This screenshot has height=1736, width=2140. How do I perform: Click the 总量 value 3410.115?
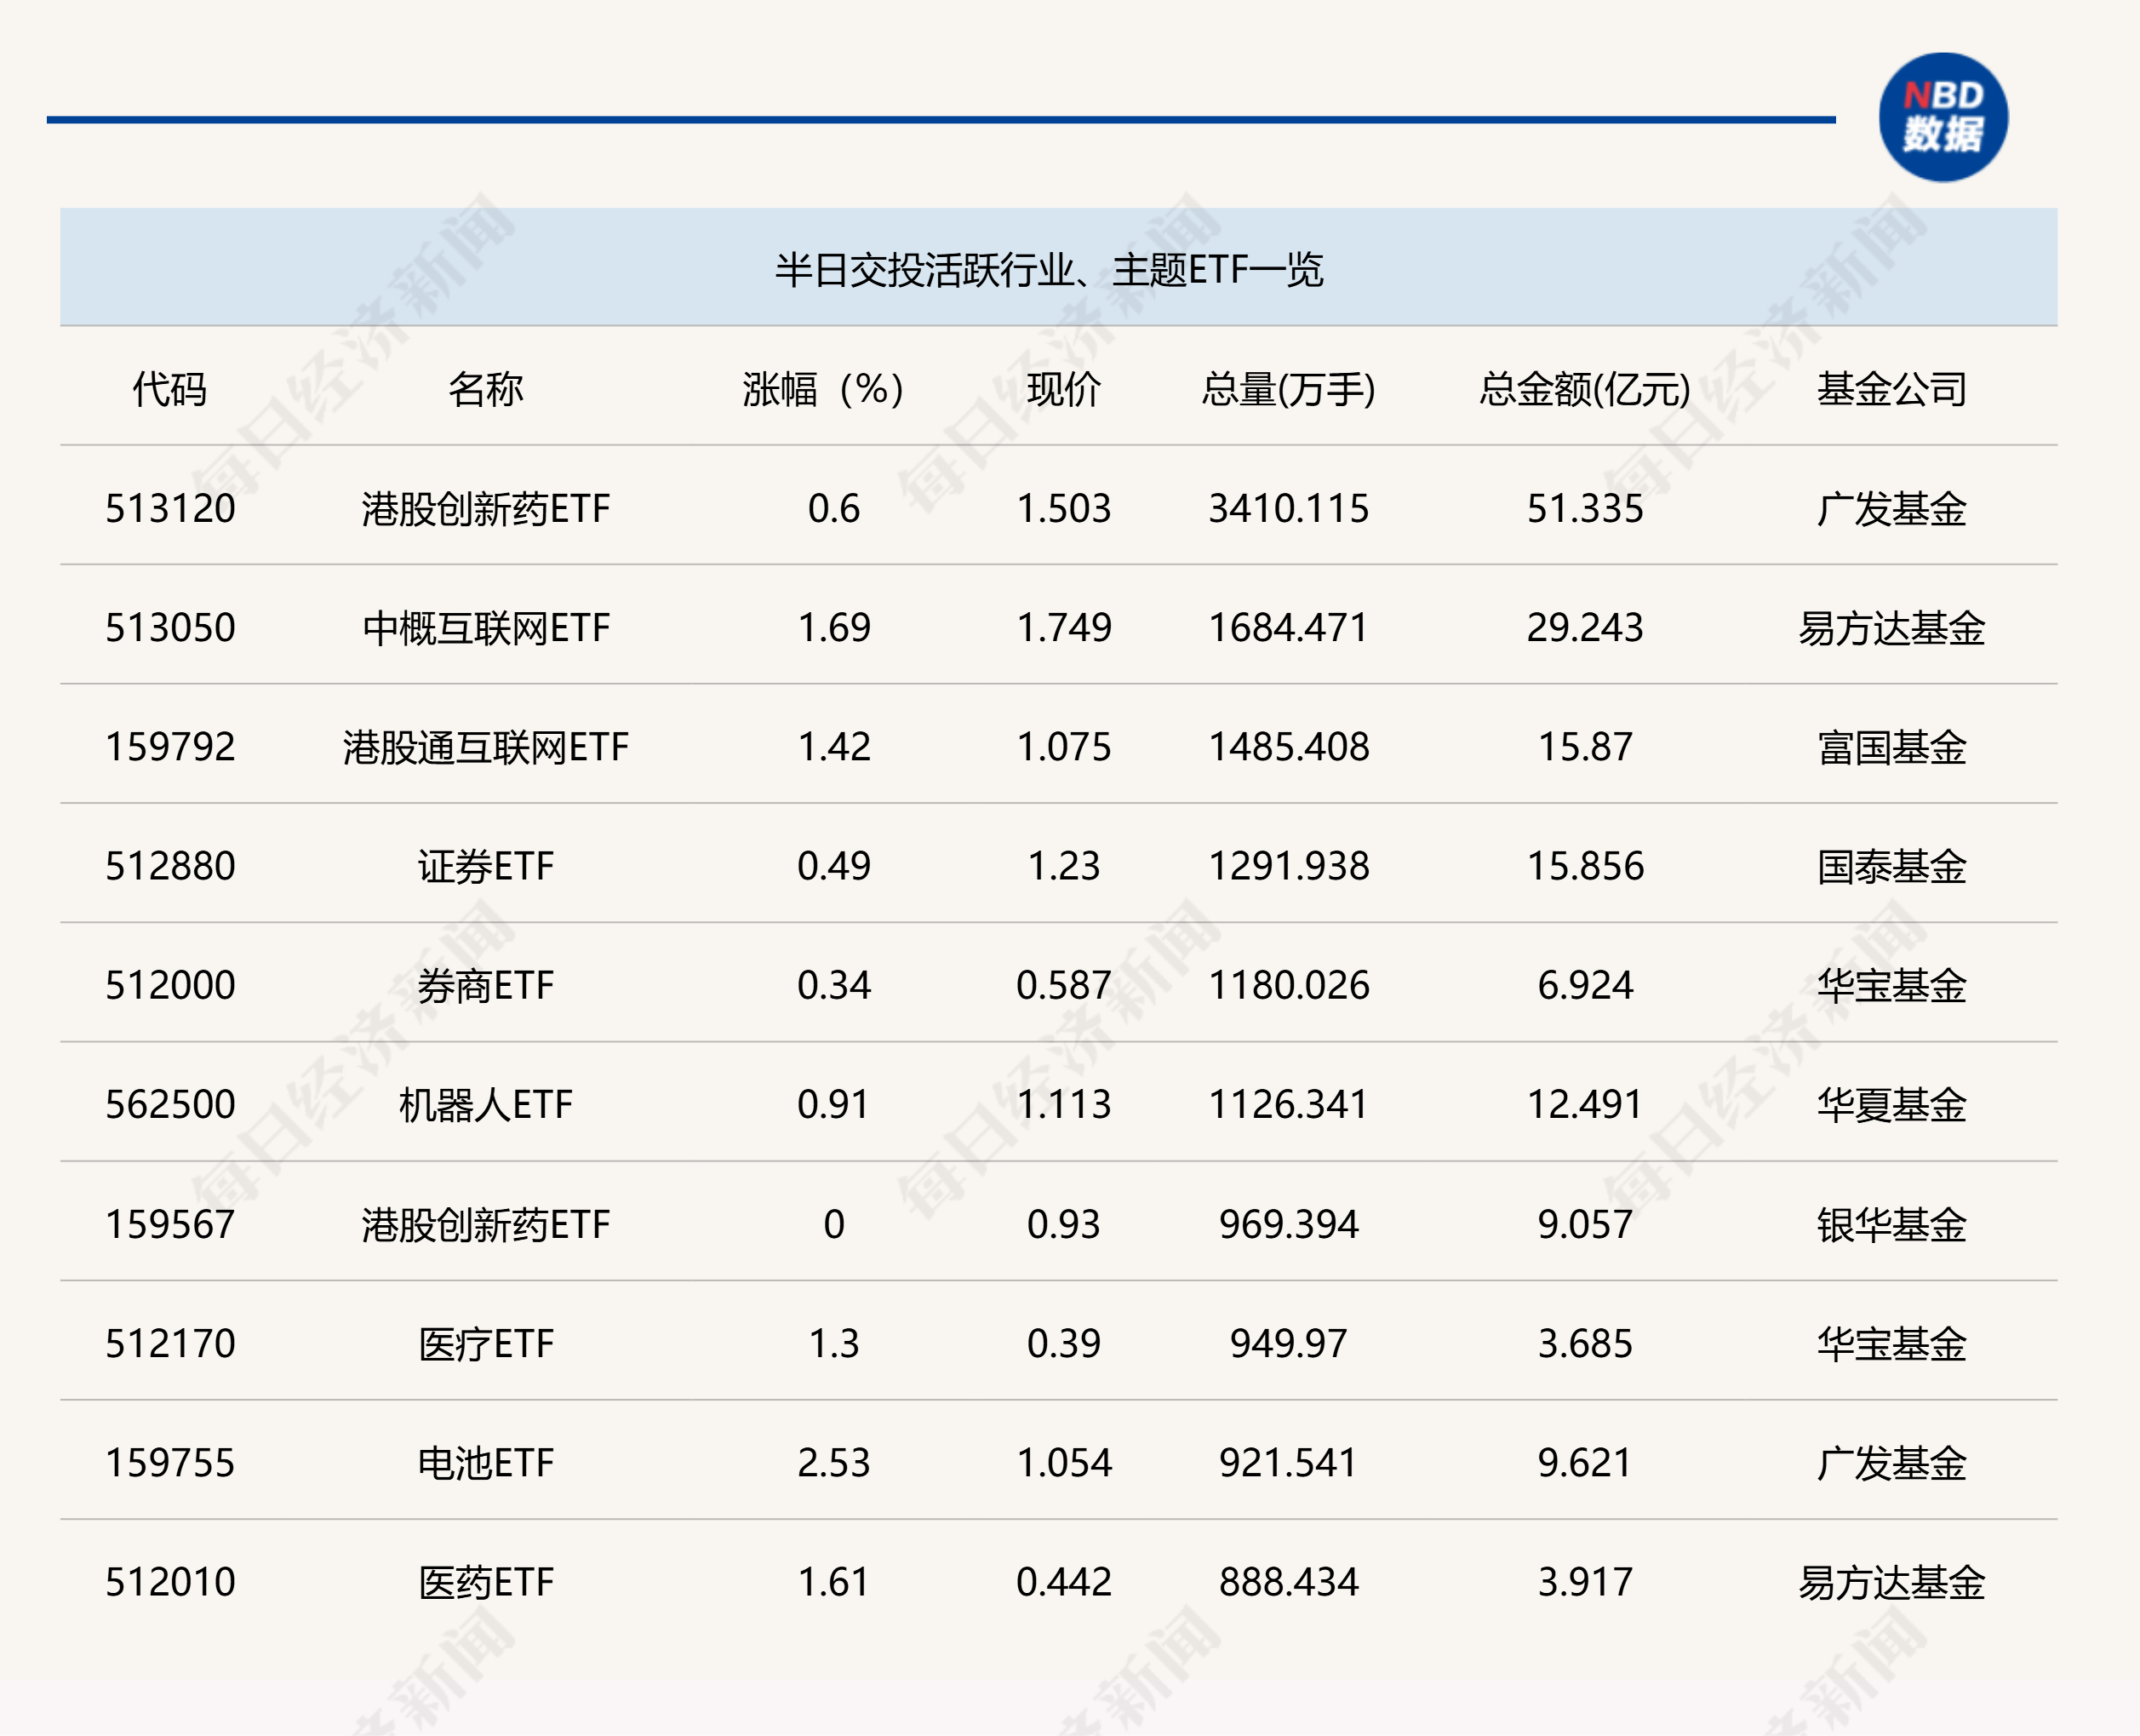(1289, 508)
